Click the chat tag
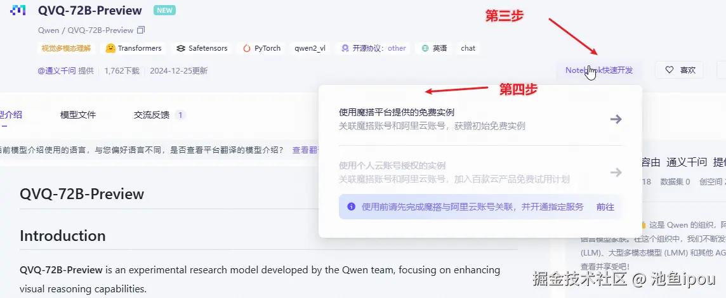 click(468, 48)
